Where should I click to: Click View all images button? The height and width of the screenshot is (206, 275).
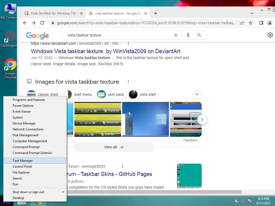pyautogui.click(x=114, y=147)
